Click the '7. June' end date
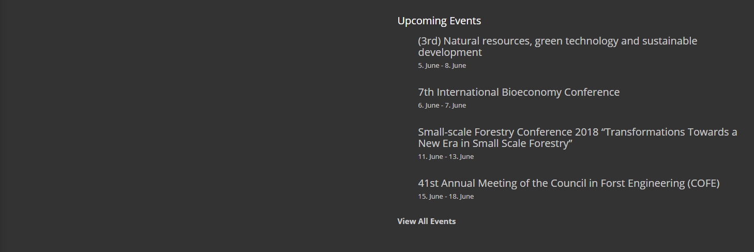 pyautogui.click(x=456, y=106)
